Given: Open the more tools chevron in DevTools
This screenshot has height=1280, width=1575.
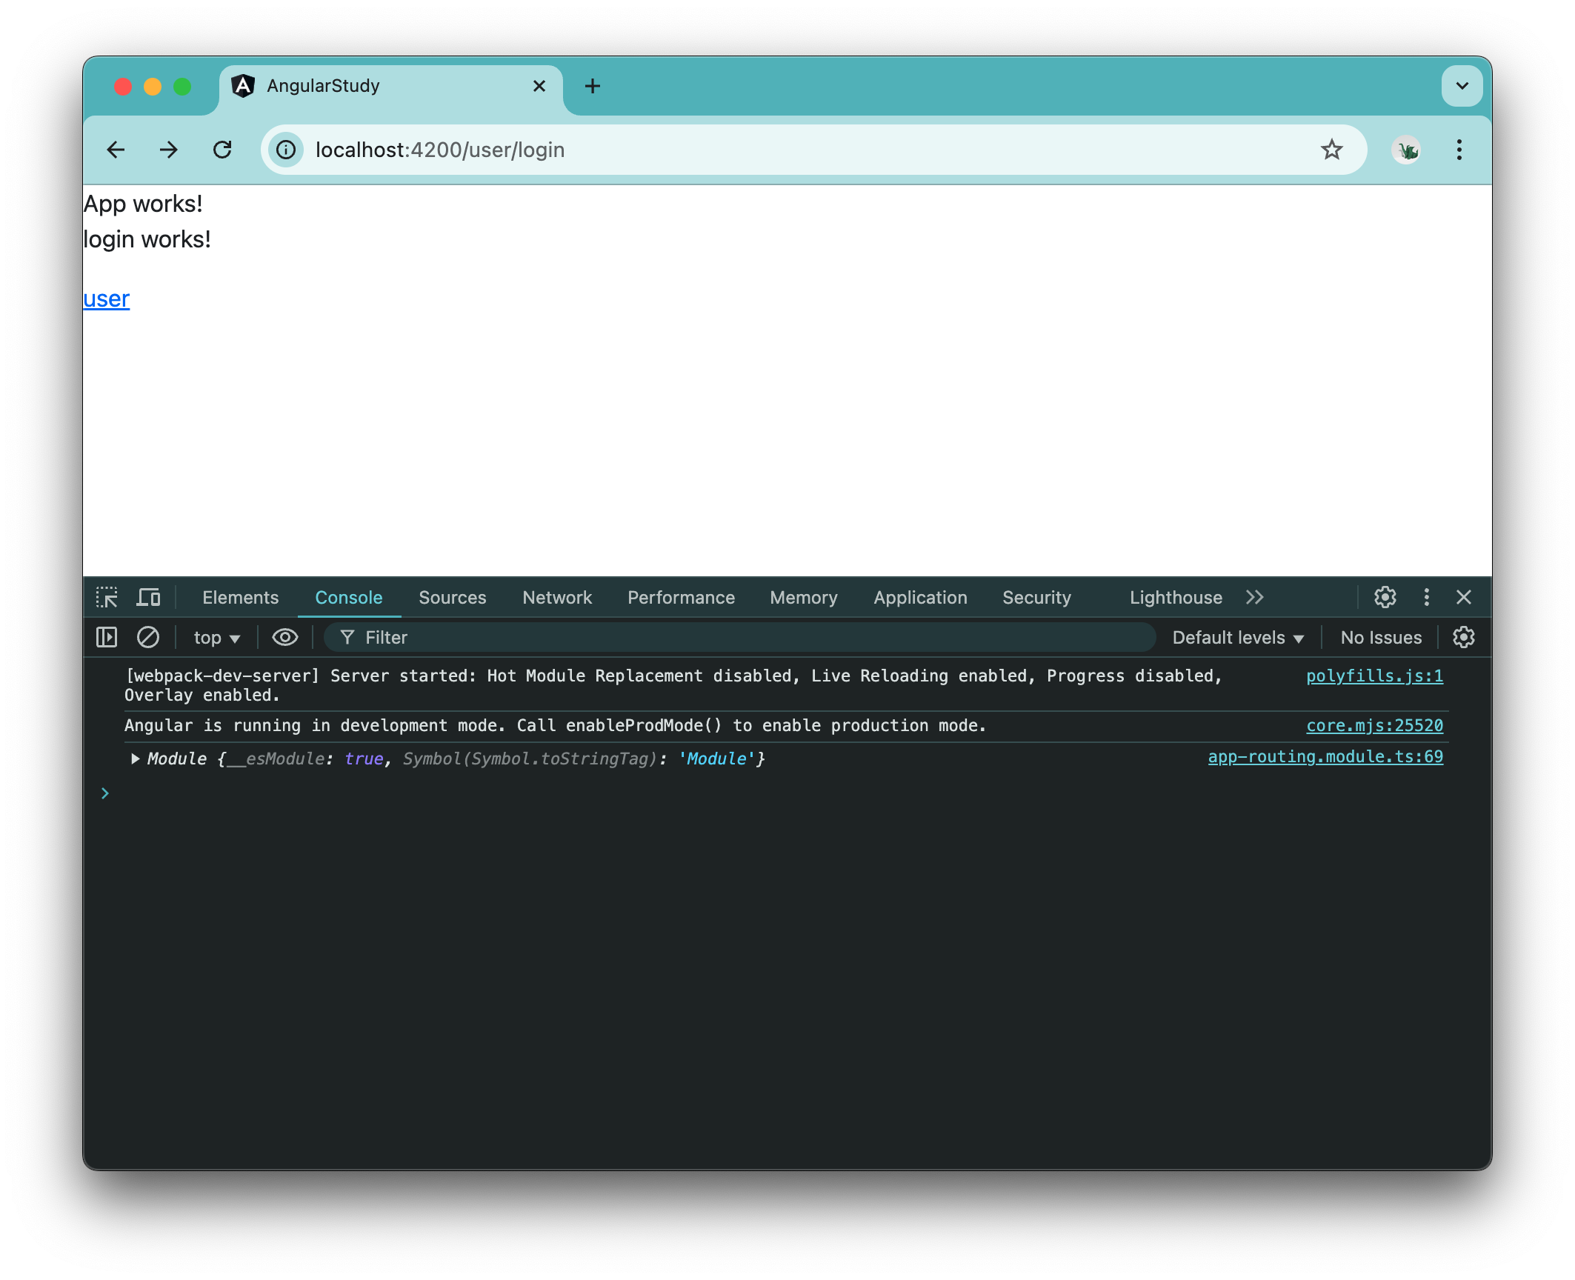Looking at the screenshot, I should coord(1255,597).
